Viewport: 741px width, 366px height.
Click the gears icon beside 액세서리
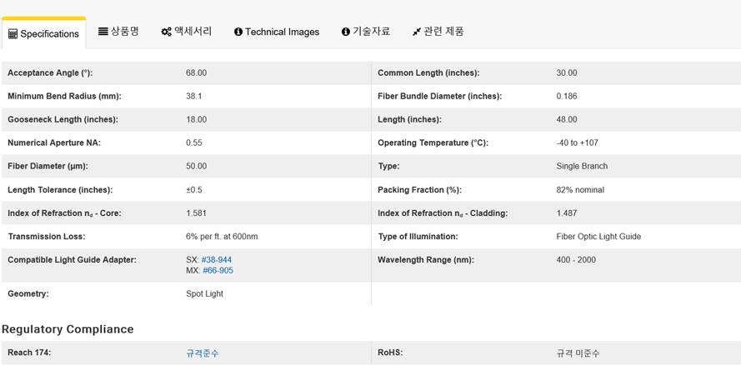[x=166, y=32]
